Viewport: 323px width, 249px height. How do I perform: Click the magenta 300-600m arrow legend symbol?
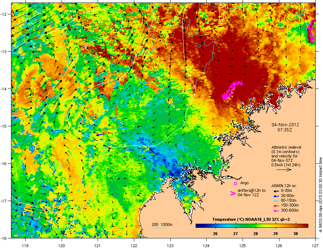coord(276,211)
